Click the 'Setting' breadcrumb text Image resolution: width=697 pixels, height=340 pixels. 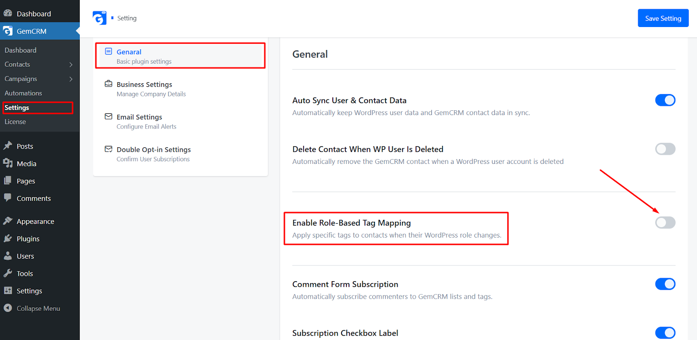(127, 18)
